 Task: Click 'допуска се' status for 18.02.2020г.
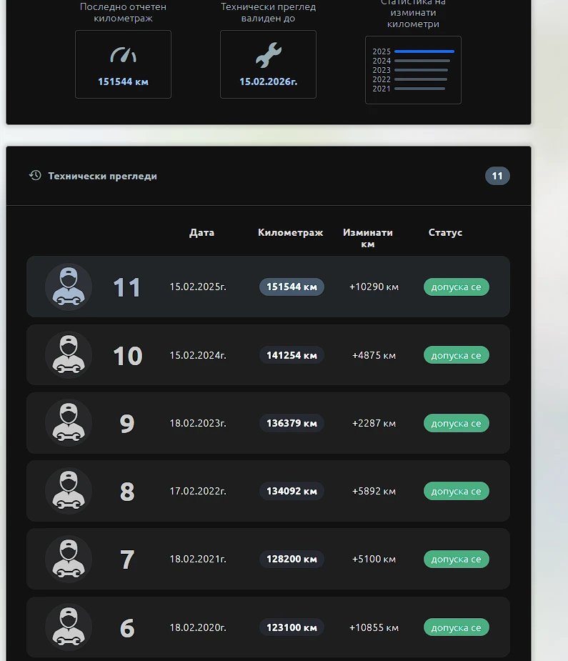tap(456, 627)
